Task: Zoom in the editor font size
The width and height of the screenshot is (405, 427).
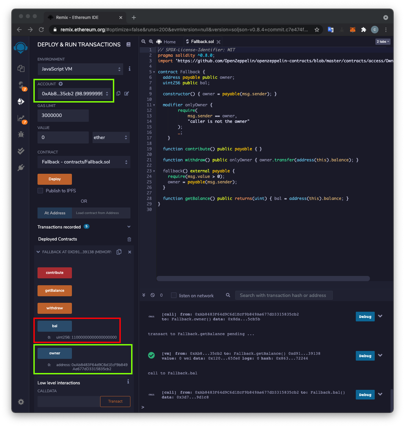Action: [151, 42]
